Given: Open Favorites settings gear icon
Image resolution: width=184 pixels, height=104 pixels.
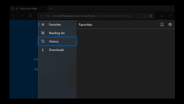Looking at the screenshot, I should click(170, 24).
